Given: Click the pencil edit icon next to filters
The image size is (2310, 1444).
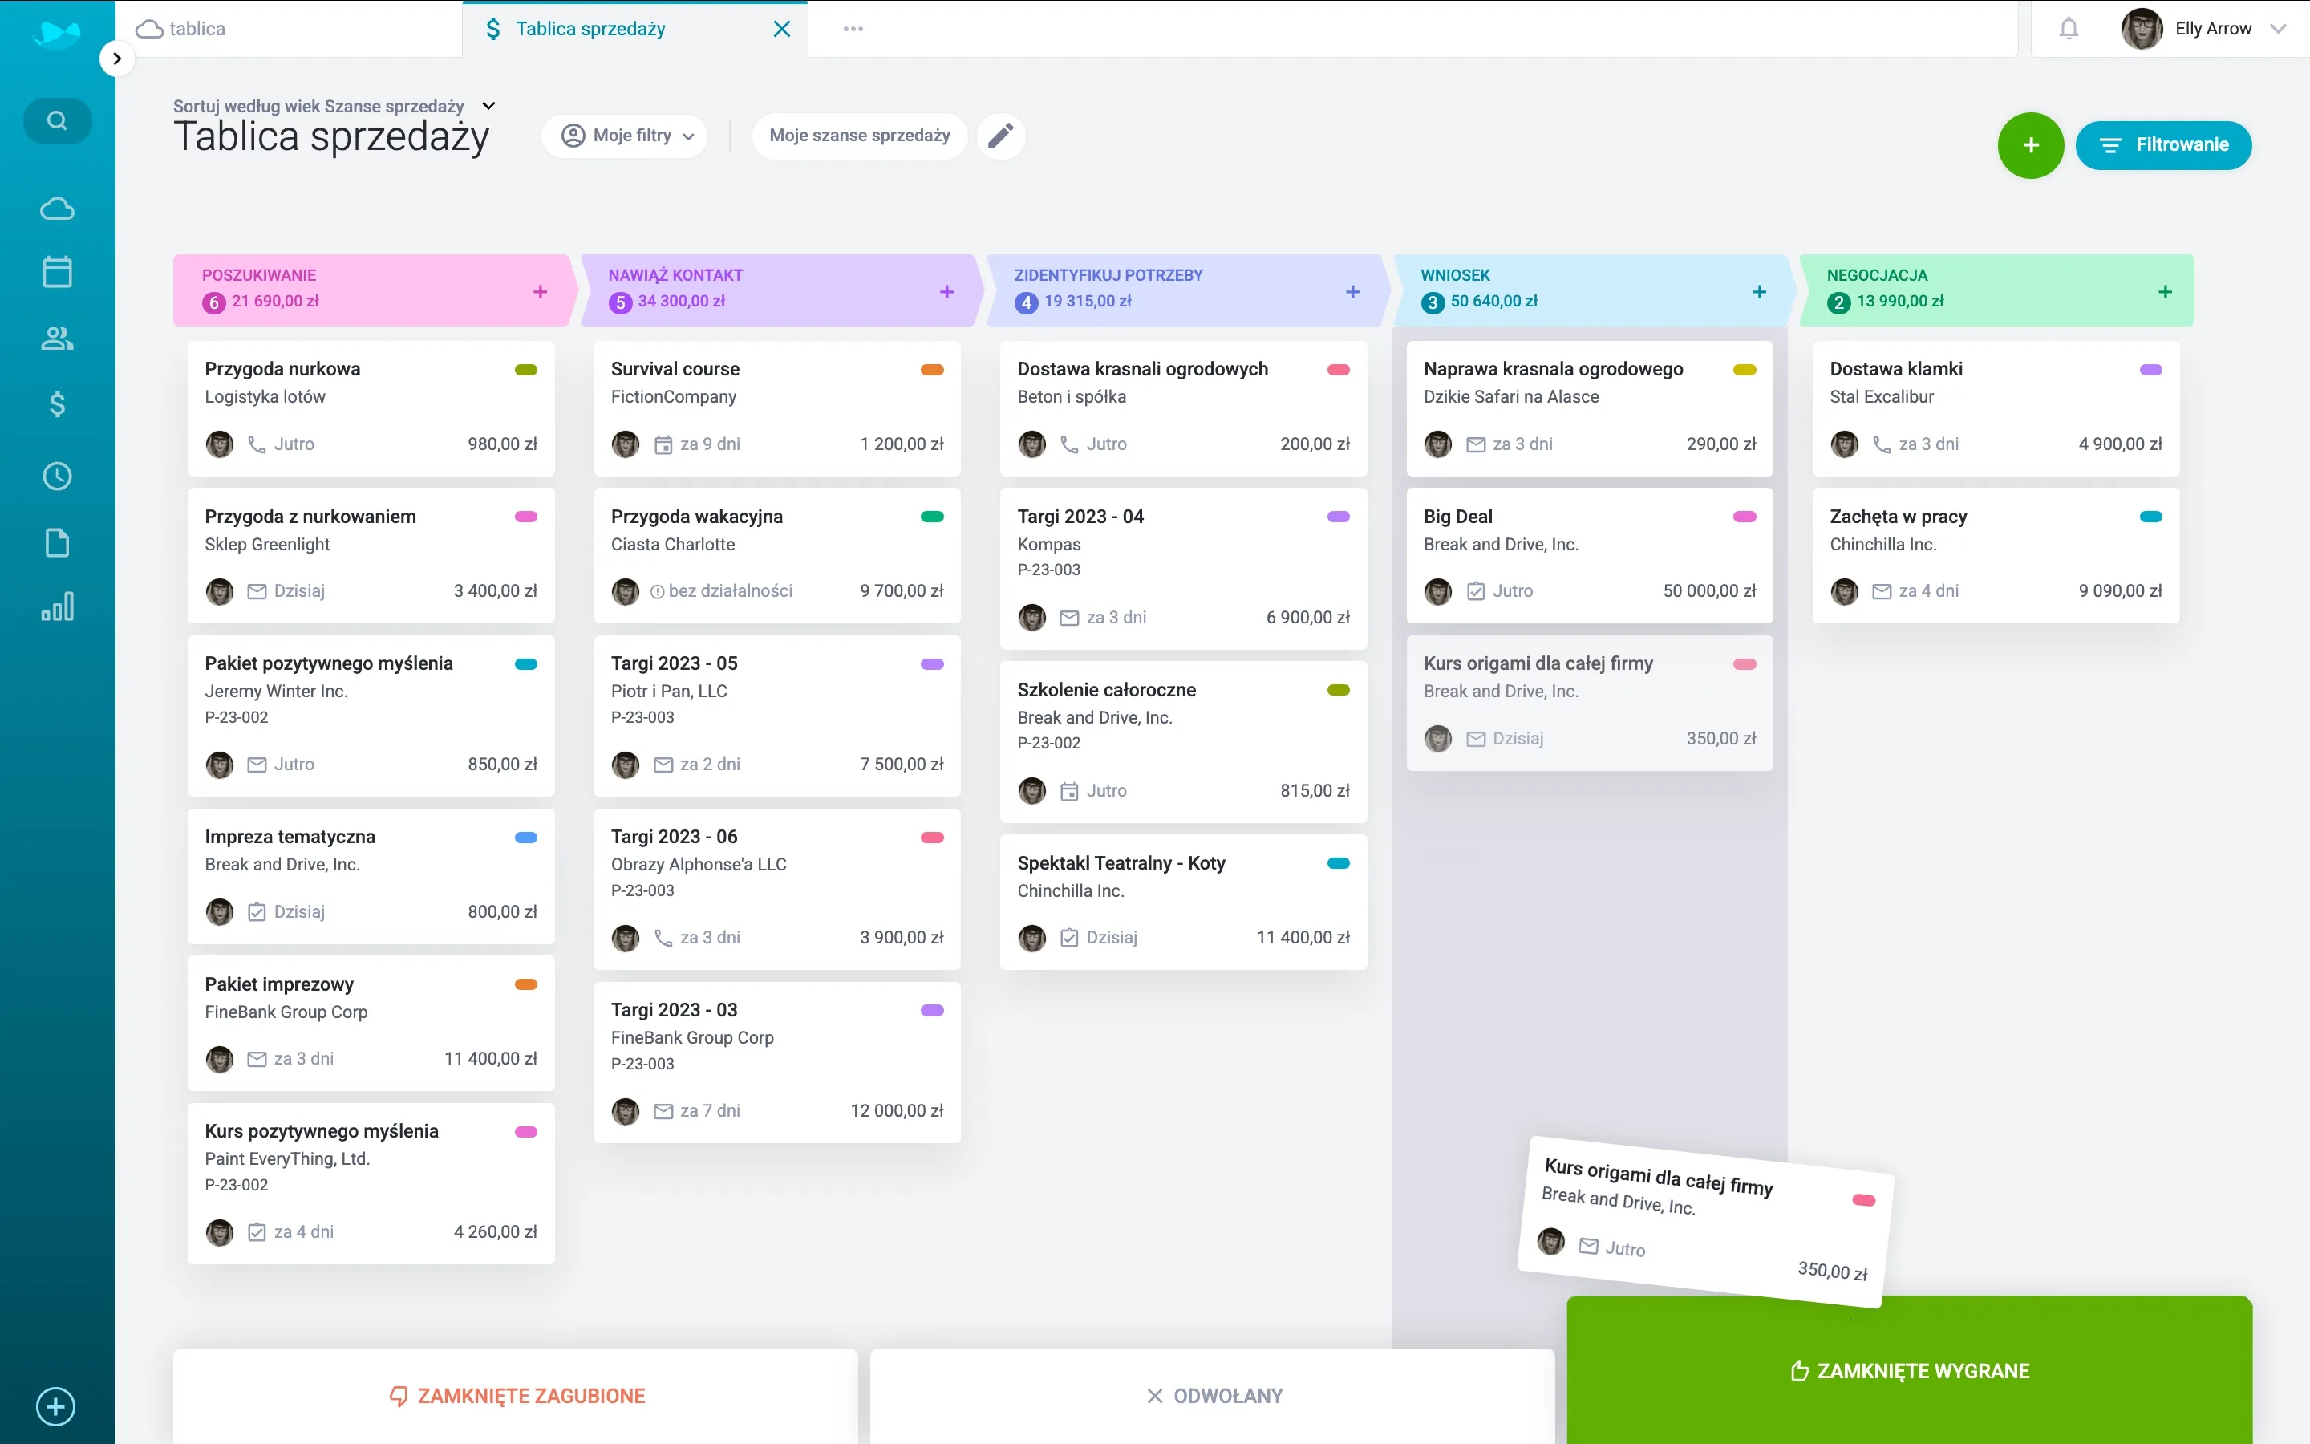Looking at the screenshot, I should (1000, 136).
